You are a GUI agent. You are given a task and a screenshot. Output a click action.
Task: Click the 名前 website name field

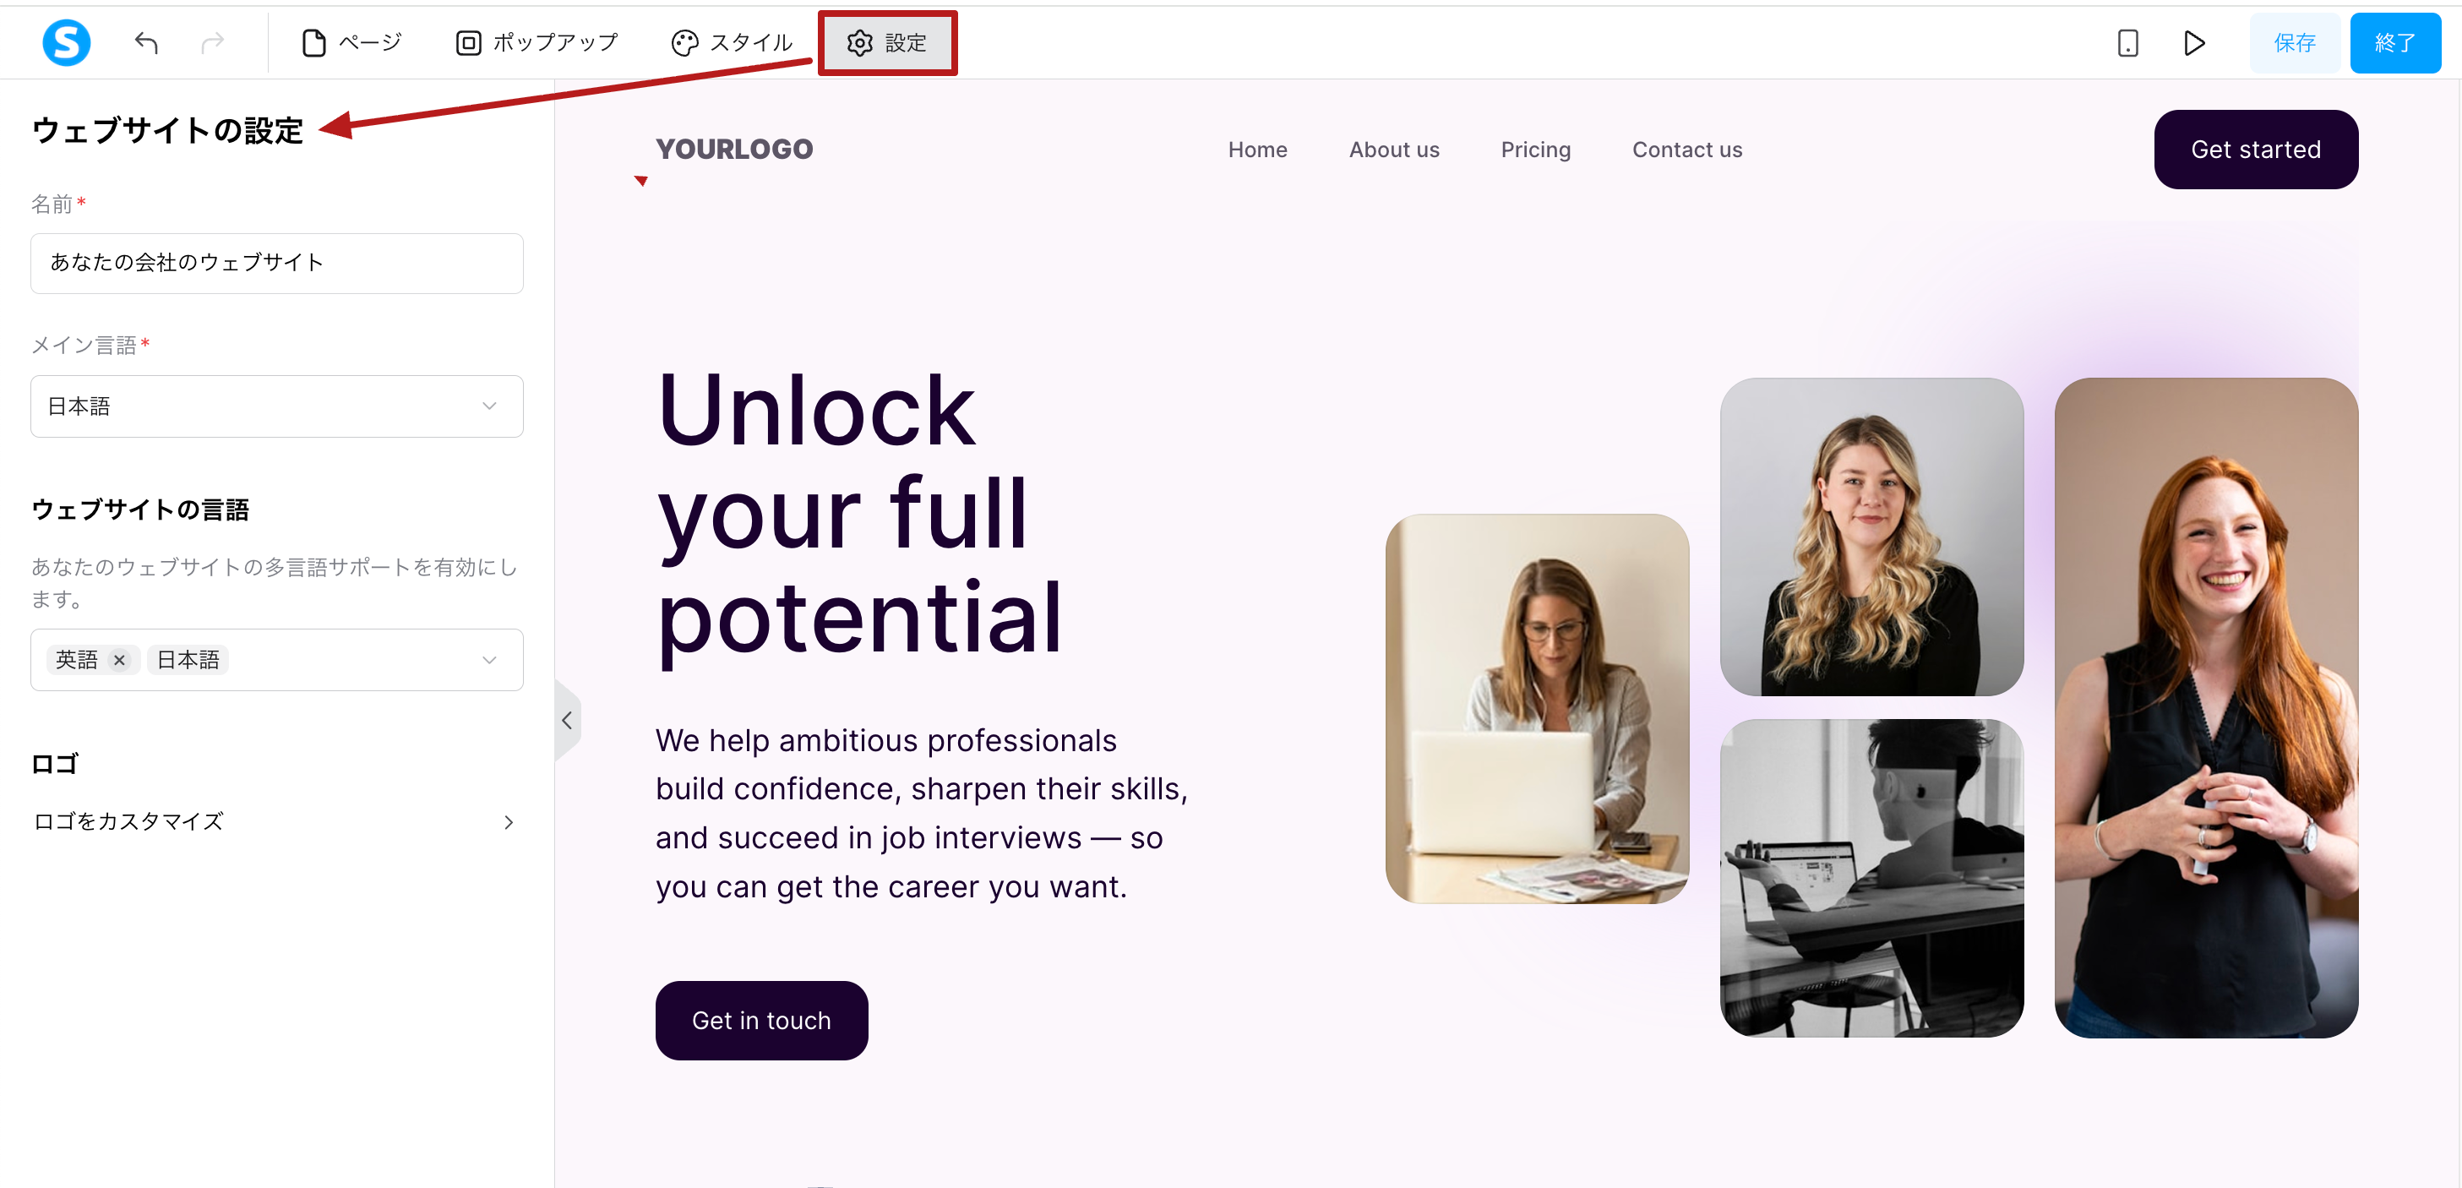click(x=277, y=263)
